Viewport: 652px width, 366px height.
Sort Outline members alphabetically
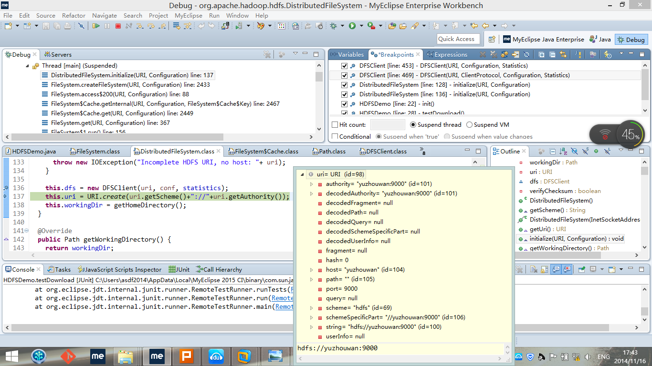(x=563, y=152)
